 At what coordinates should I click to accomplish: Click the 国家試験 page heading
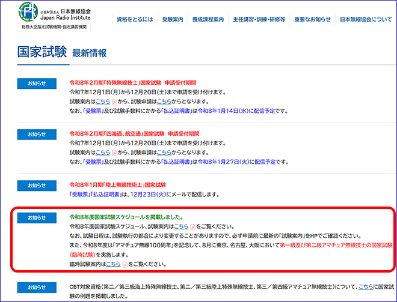pyautogui.click(x=41, y=52)
